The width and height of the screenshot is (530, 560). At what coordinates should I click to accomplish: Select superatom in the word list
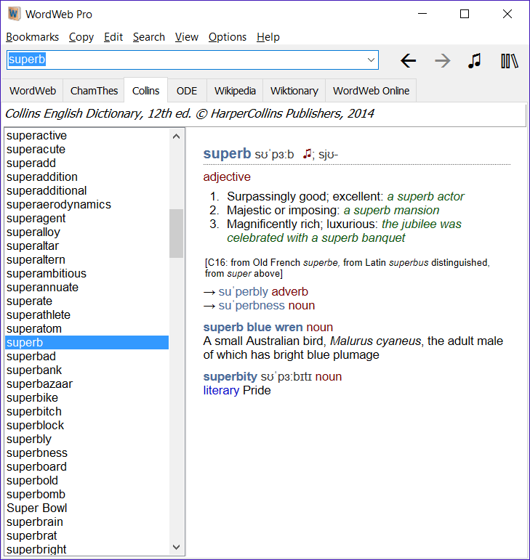[x=87, y=328]
